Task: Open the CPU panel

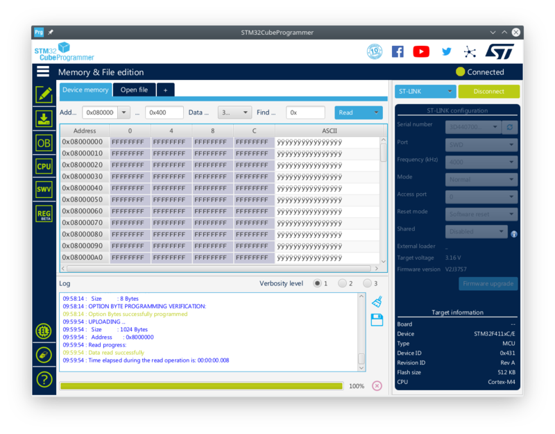Action: coord(44,166)
